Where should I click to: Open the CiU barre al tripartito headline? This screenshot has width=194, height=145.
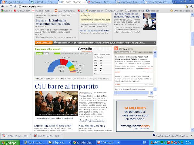tap(66, 86)
